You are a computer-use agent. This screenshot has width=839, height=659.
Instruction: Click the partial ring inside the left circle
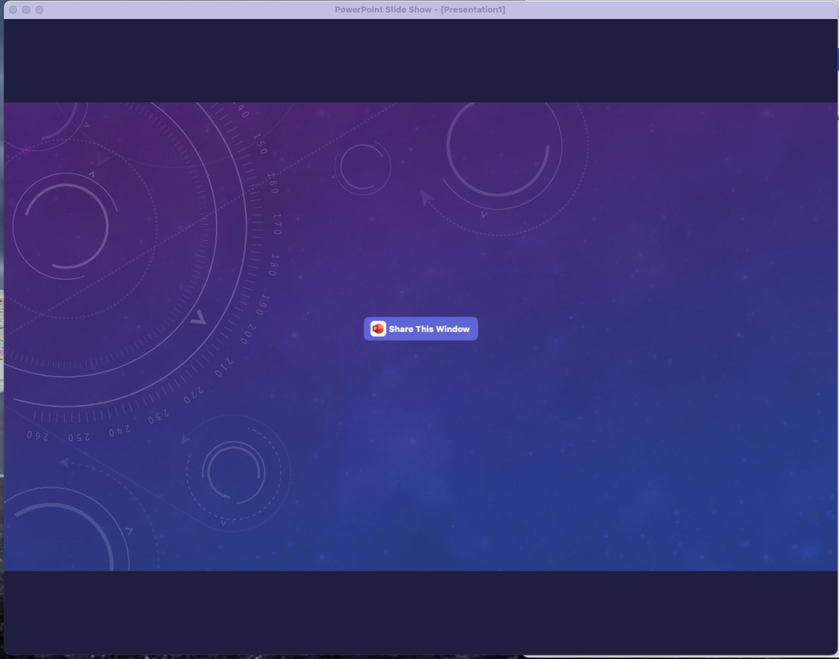65,226
